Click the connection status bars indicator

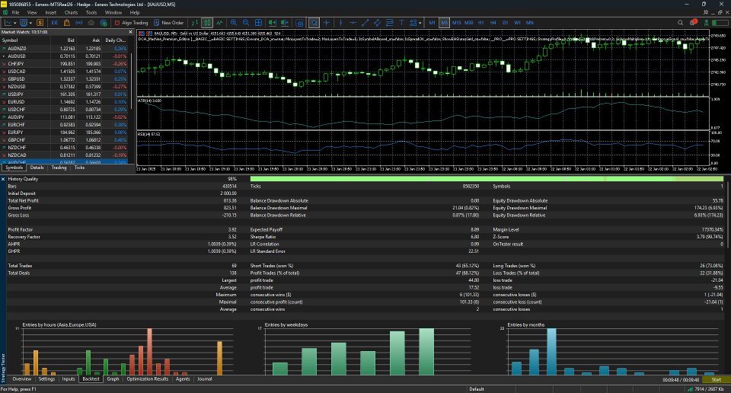click(x=690, y=388)
